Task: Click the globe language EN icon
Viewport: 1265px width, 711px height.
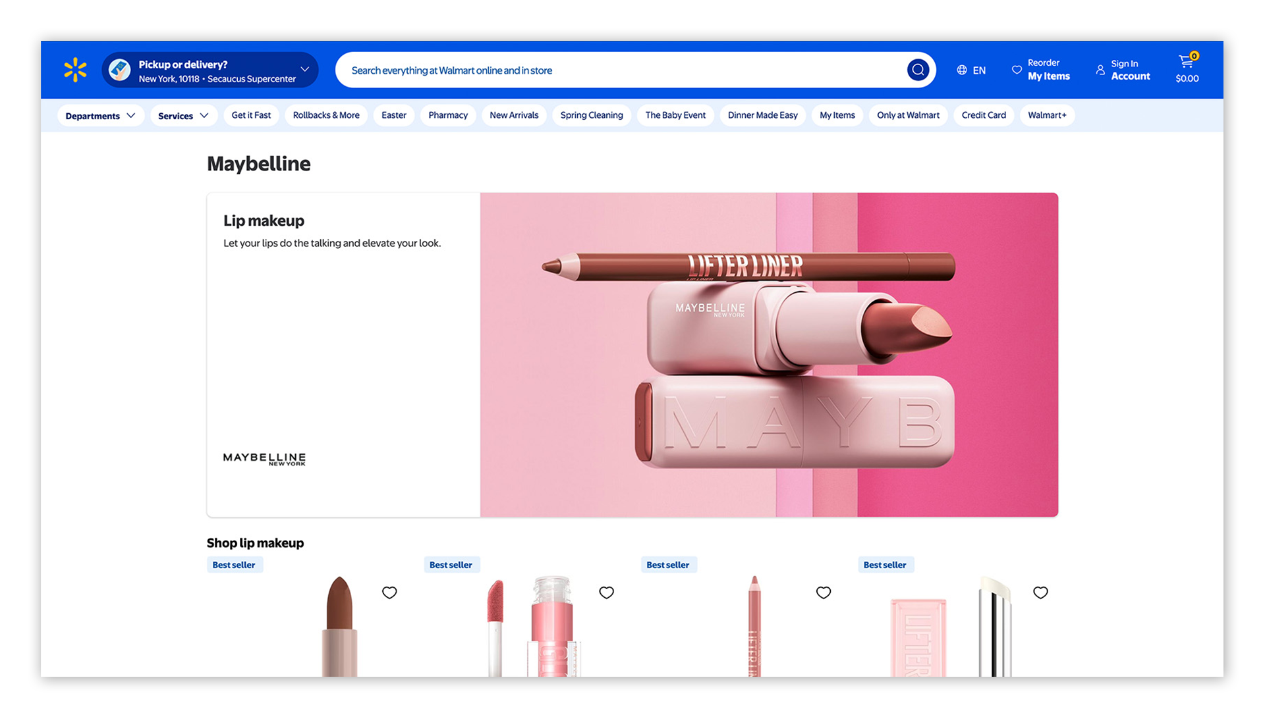Action: pyautogui.click(x=962, y=70)
